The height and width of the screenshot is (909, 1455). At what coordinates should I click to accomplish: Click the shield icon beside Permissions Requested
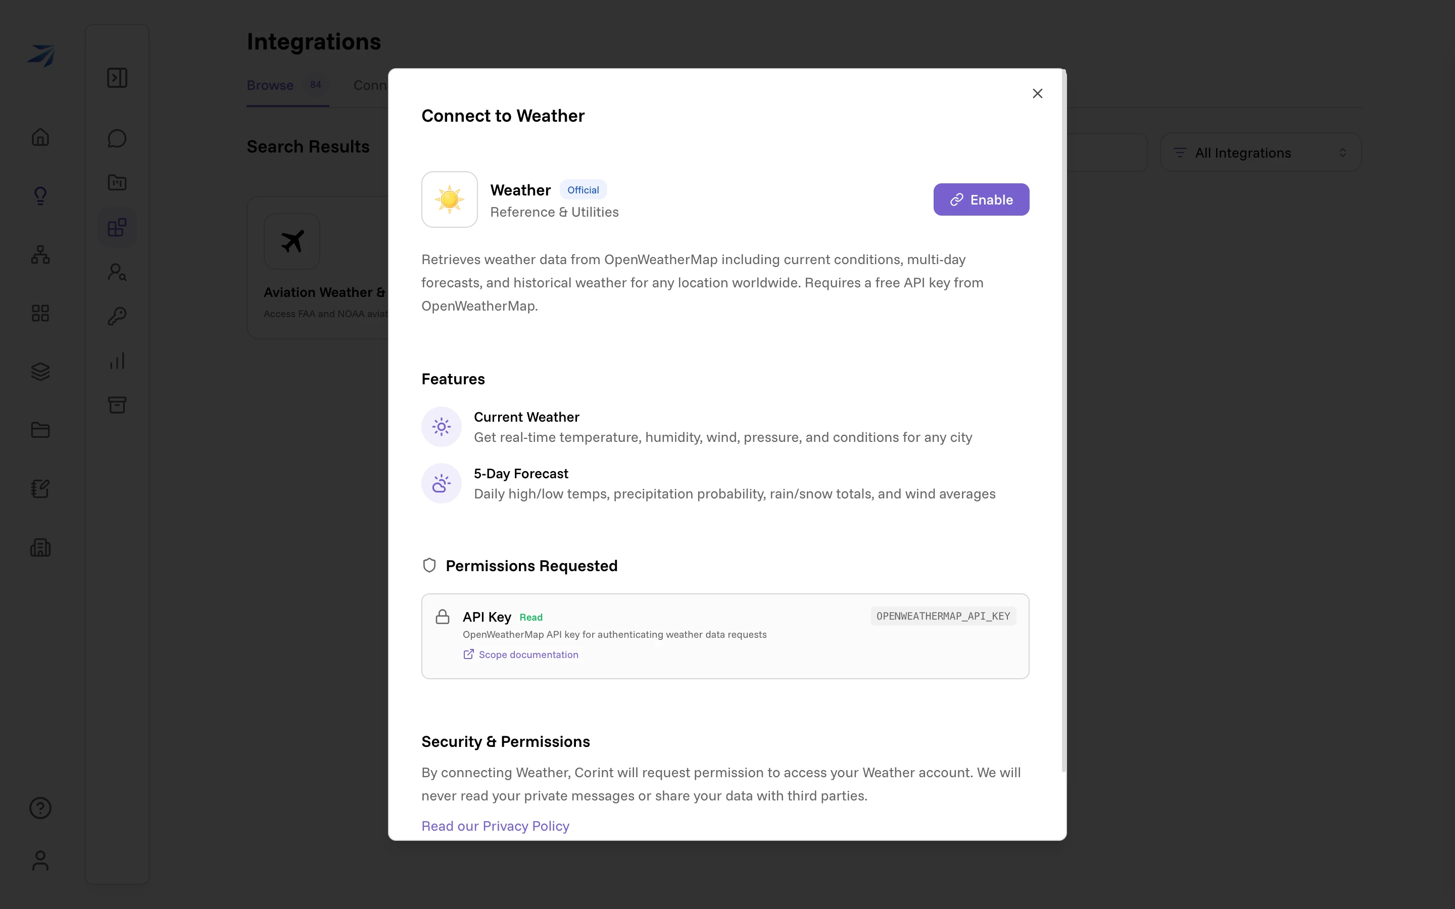(x=429, y=566)
